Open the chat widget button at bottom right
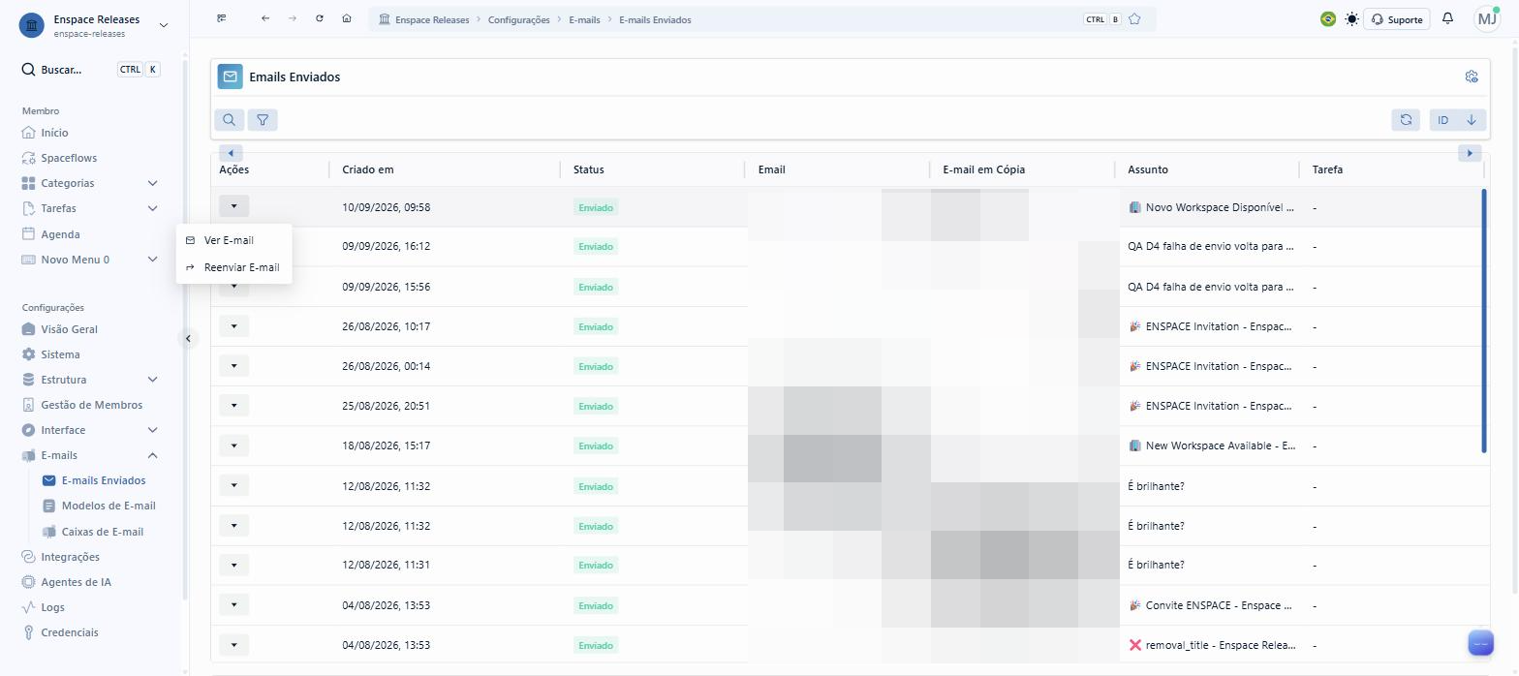The image size is (1519, 676). point(1481,643)
